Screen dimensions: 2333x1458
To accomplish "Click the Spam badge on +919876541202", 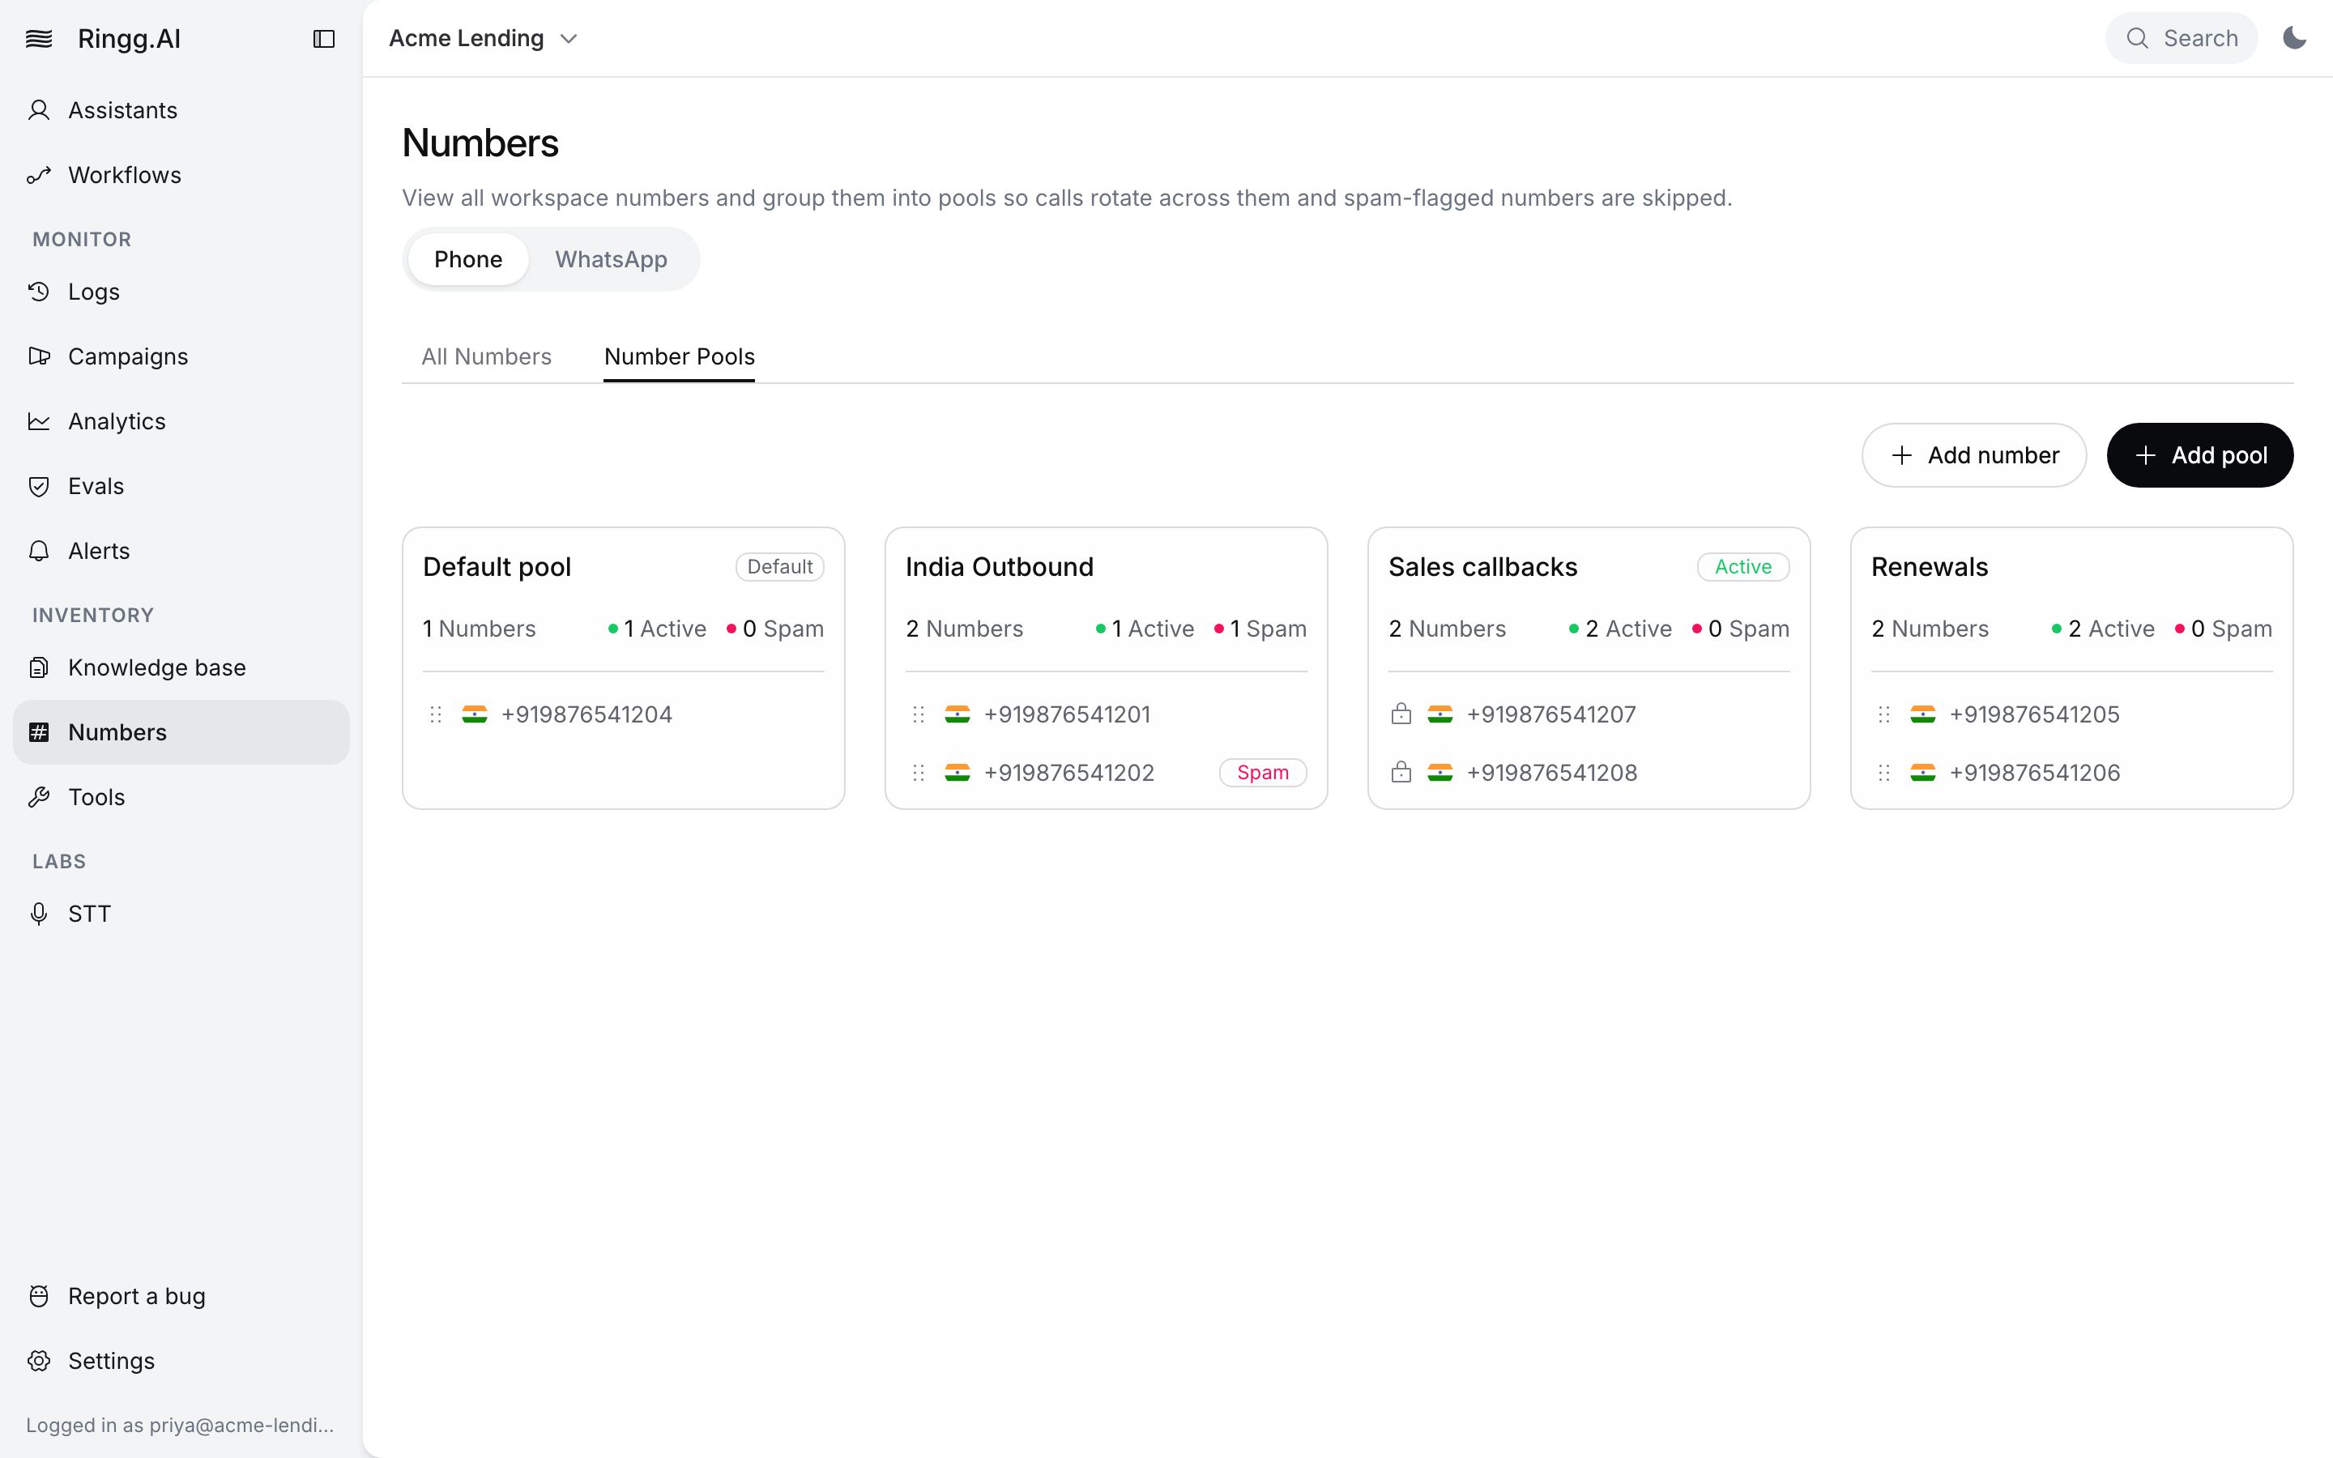I will point(1263,773).
